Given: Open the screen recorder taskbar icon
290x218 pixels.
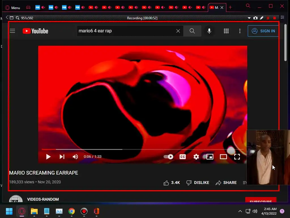Looking at the screenshot, I should [x=84, y=211].
